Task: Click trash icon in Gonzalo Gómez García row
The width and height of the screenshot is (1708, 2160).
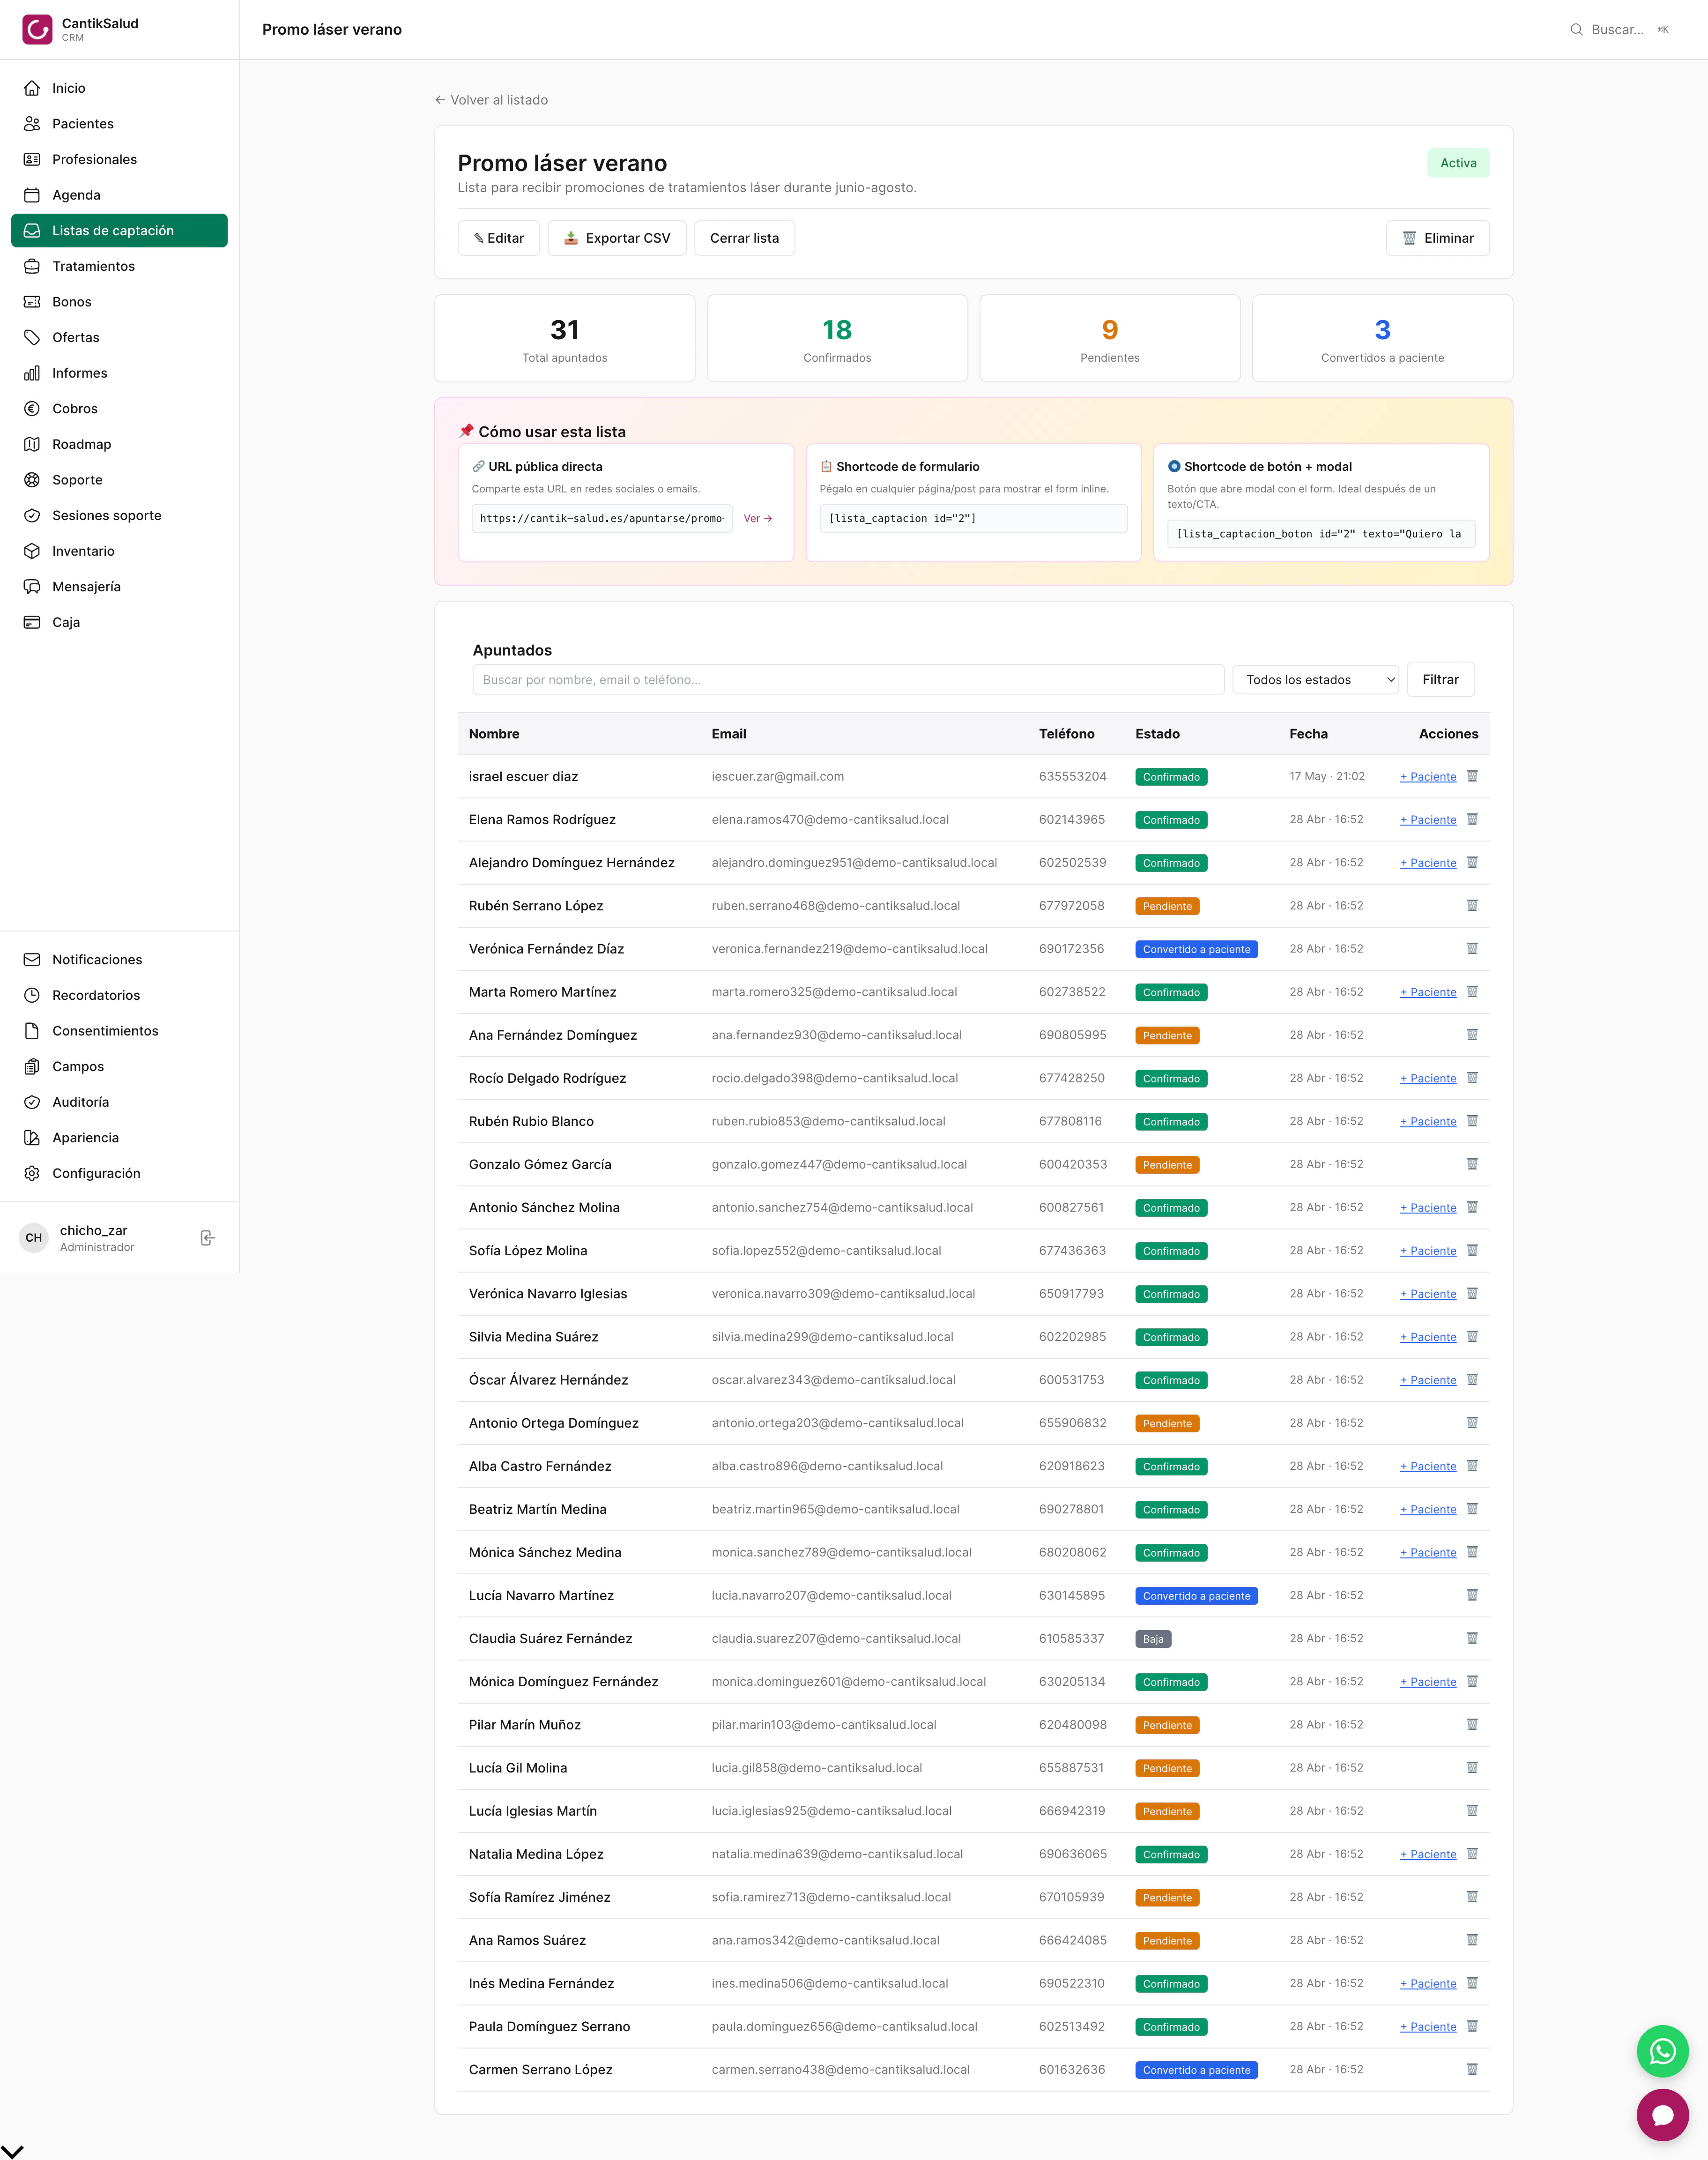Action: pyautogui.click(x=1472, y=1164)
